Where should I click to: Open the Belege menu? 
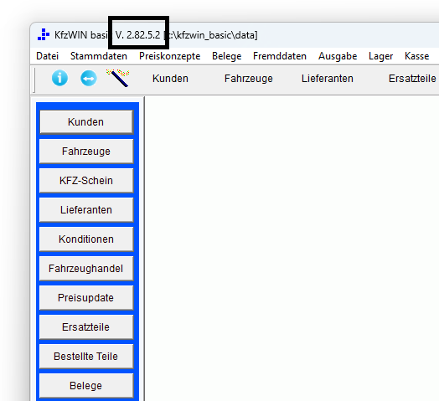click(227, 56)
